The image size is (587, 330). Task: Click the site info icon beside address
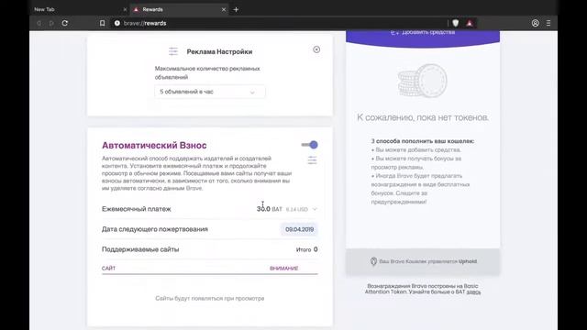(x=117, y=23)
